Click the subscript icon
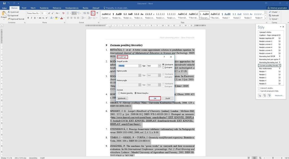 43,18
